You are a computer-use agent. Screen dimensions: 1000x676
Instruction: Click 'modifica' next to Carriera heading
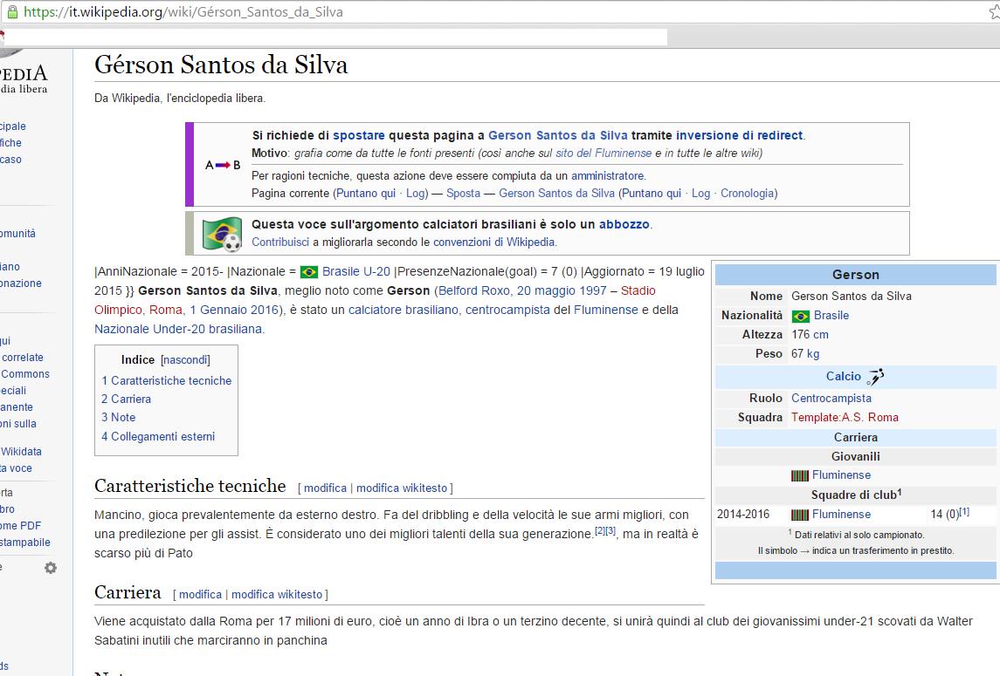(200, 595)
